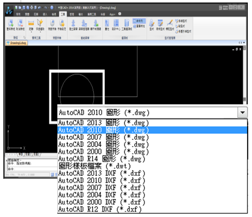Switch to the 輸出 ribbon tab
Screen dimensions: 252x217
click(x=80, y=14)
